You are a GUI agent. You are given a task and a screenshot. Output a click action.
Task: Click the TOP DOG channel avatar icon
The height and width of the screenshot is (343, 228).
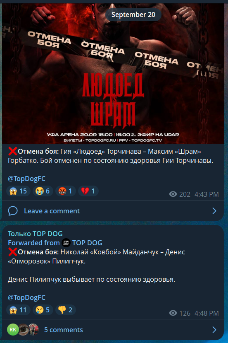[x=66, y=243]
